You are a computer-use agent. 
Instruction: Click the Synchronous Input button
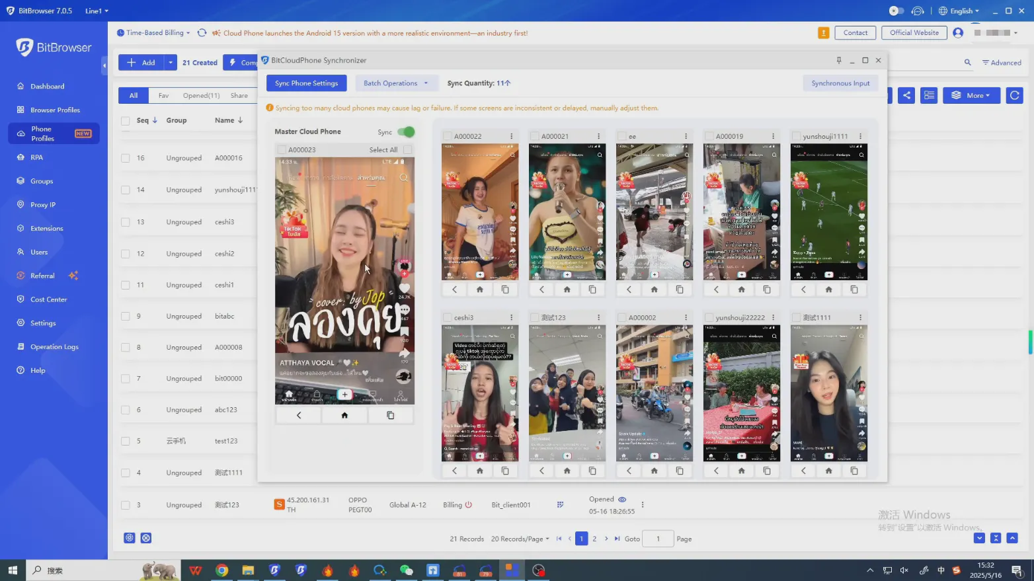click(x=840, y=83)
